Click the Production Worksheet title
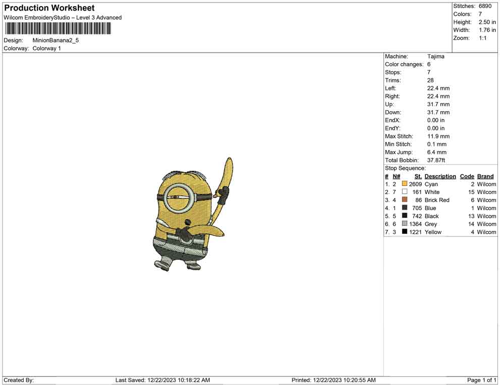 49,8
